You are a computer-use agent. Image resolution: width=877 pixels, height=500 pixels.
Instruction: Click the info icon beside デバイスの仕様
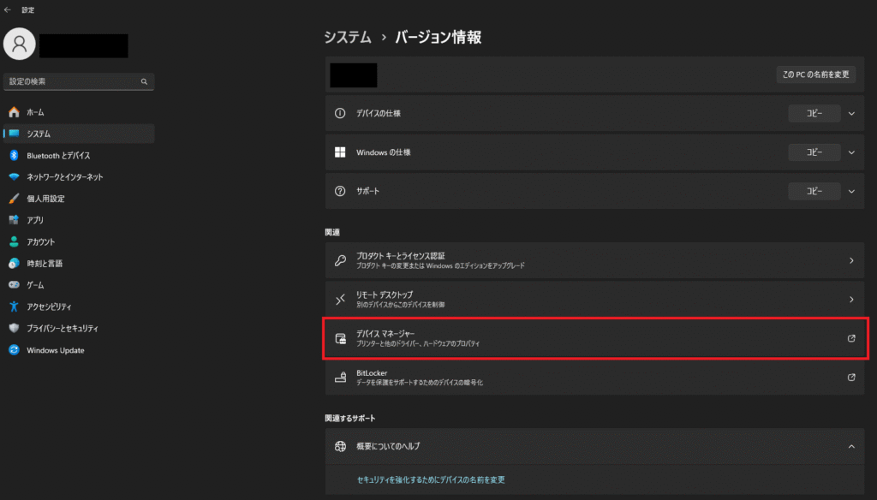click(x=340, y=113)
